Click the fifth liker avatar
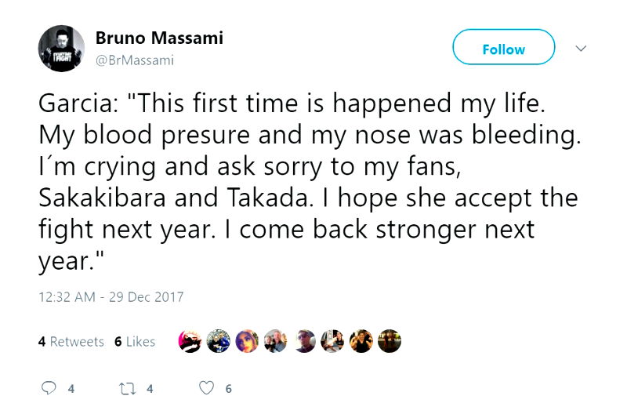627x414 pixels. click(303, 341)
